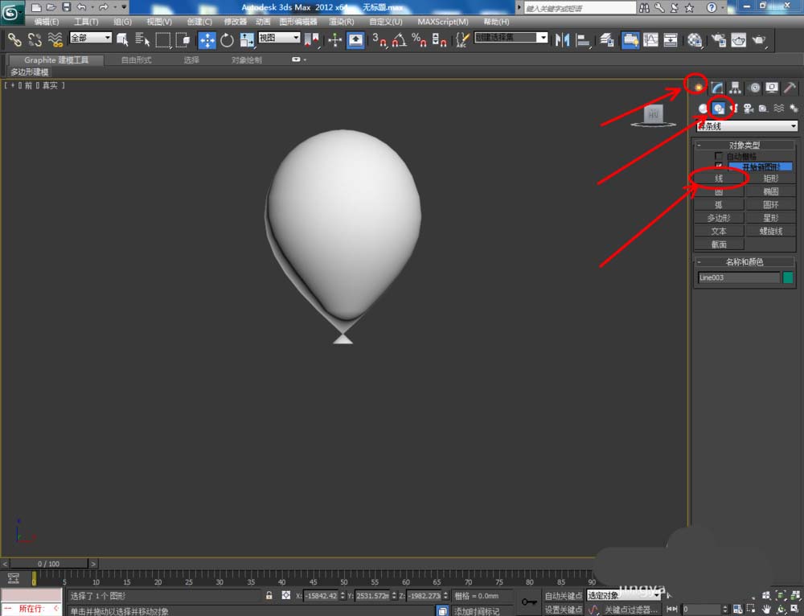Activate the Select and Move tool
The width and height of the screenshot is (804, 616).
(x=207, y=39)
